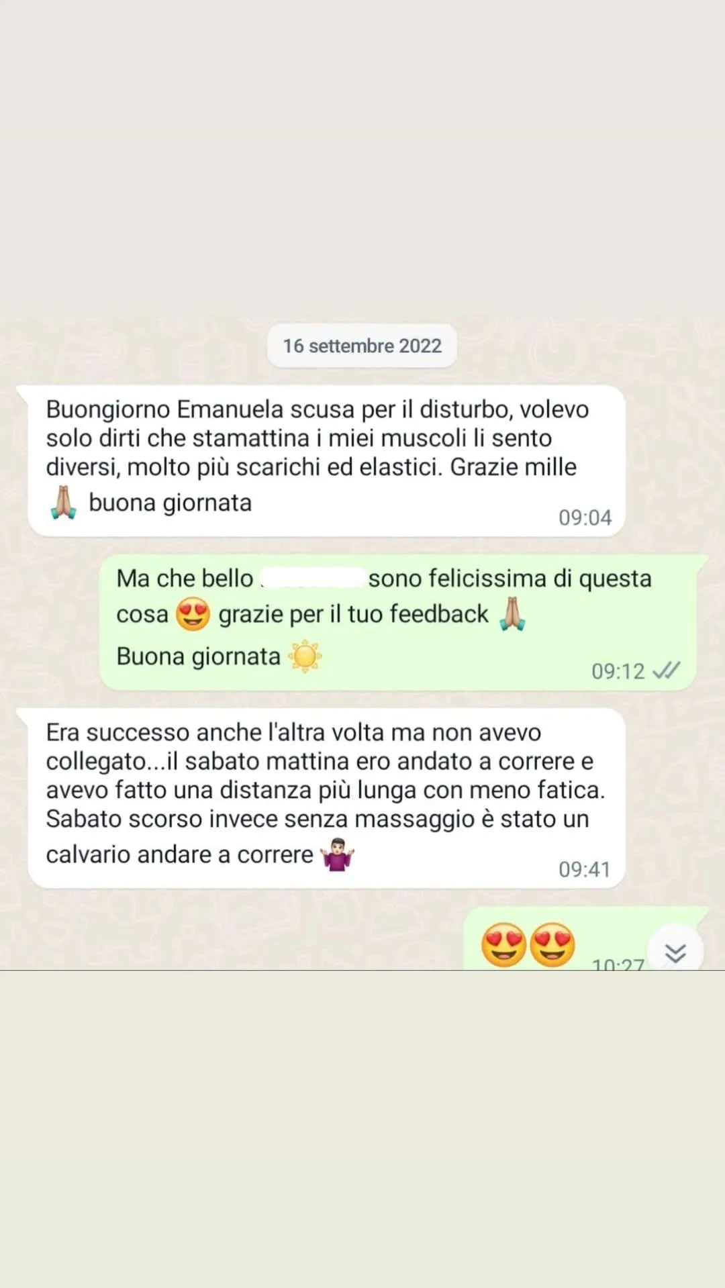Tap the second heart-eyes emoji in last message
This screenshot has width=725, height=1288.
coord(552,945)
